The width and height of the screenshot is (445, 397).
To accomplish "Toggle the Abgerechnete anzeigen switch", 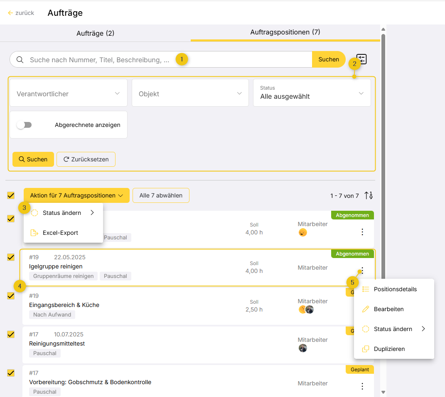I will (25, 125).
